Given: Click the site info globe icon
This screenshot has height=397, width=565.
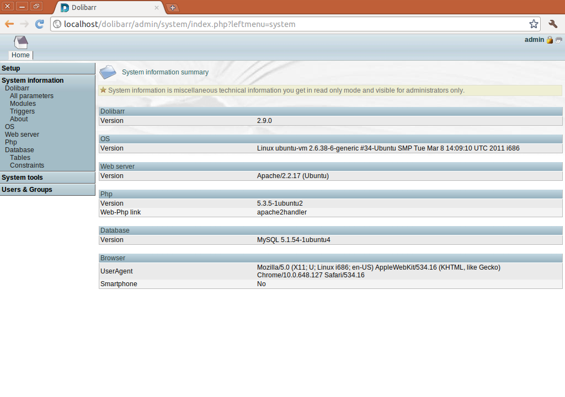Looking at the screenshot, I should (57, 24).
